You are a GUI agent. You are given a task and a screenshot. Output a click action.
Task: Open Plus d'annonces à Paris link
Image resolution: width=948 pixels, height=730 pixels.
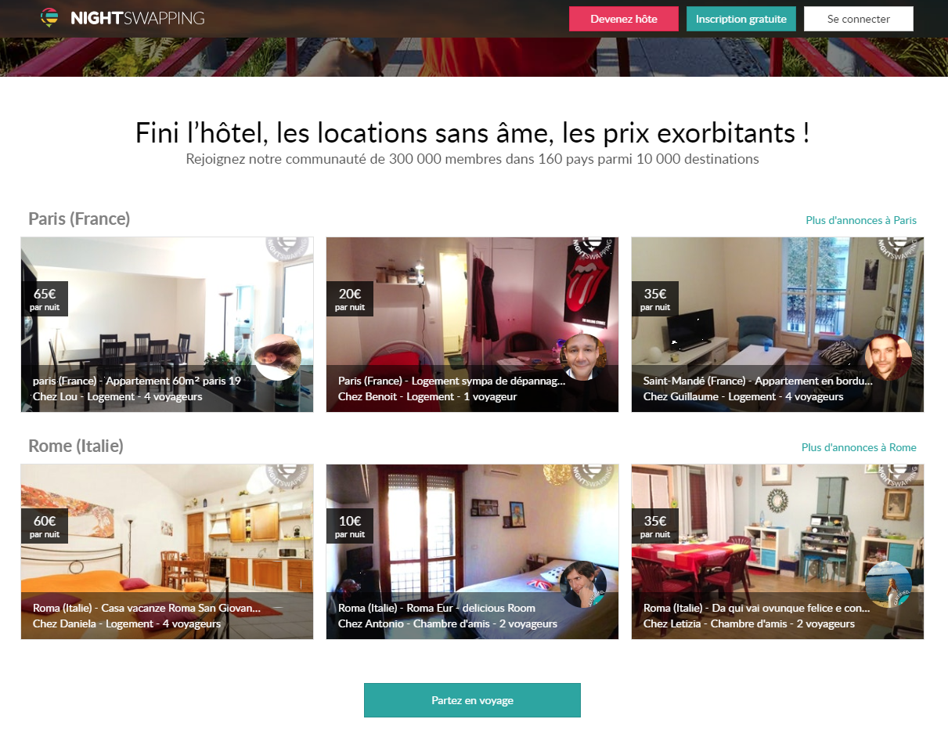click(x=861, y=220)
